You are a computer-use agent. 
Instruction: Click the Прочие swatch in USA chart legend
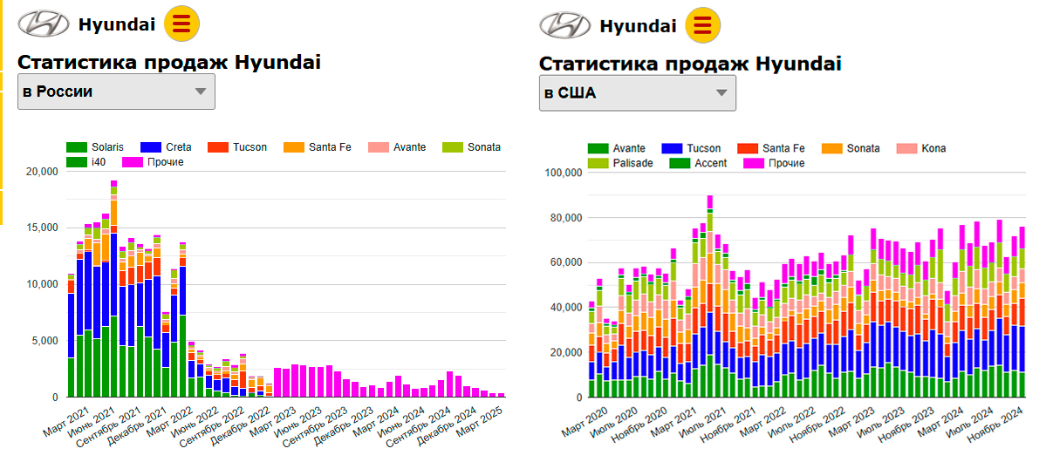click(x=754, y=162)
